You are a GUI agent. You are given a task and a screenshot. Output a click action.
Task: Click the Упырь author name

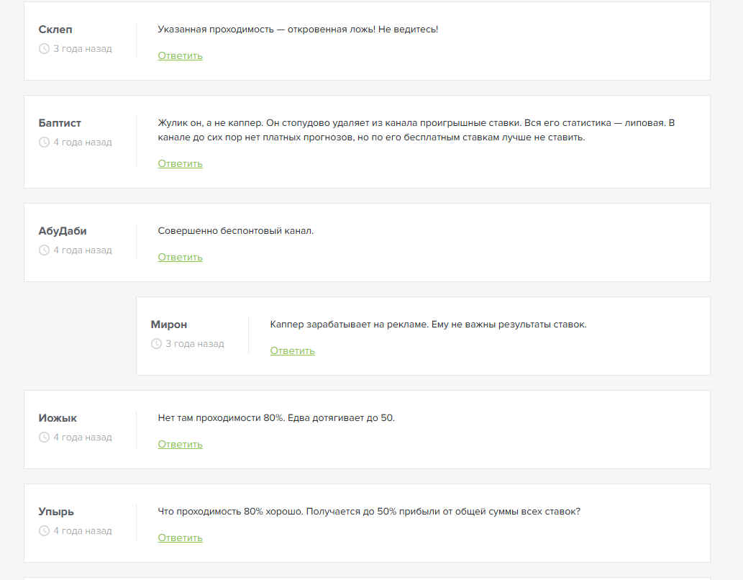(56, 512)
